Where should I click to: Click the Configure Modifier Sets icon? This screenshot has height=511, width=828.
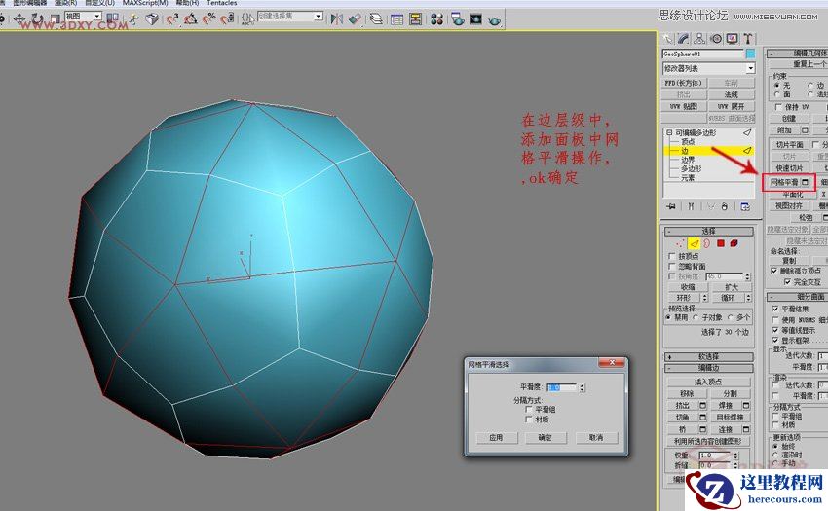point(745,206)
